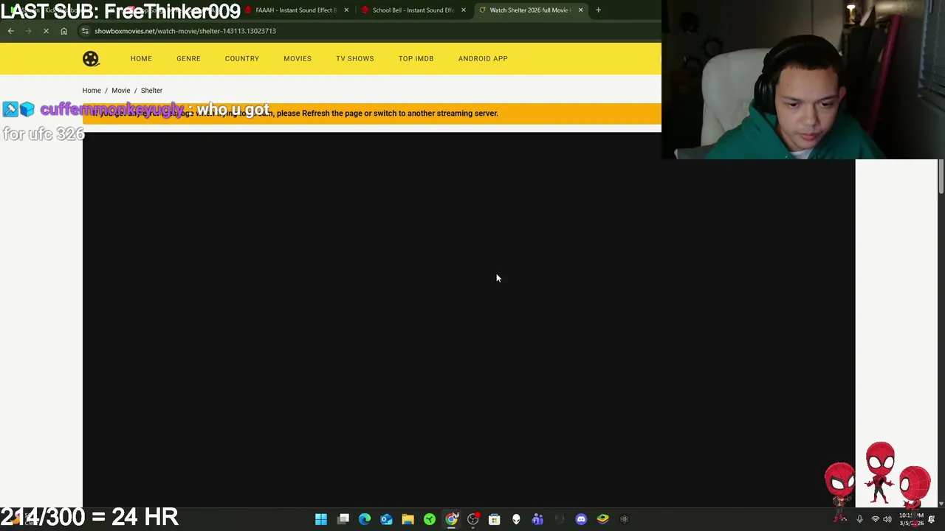Viewport: 945px width, 531px height.
Task: Open the HOME menu item
Action: pyautogui.click(x=141, y=58)
